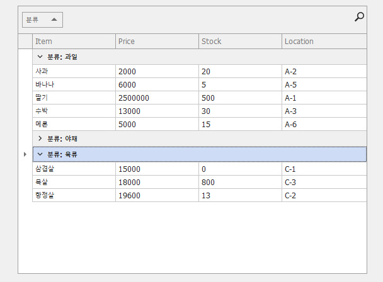383x282 pixels.
Task: Sort by the Item column header
Action: click(x=74, y=42)
